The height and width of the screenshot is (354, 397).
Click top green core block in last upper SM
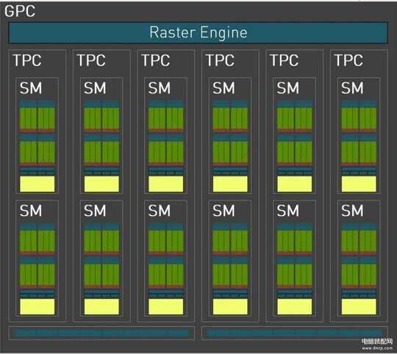coord(359,118)
